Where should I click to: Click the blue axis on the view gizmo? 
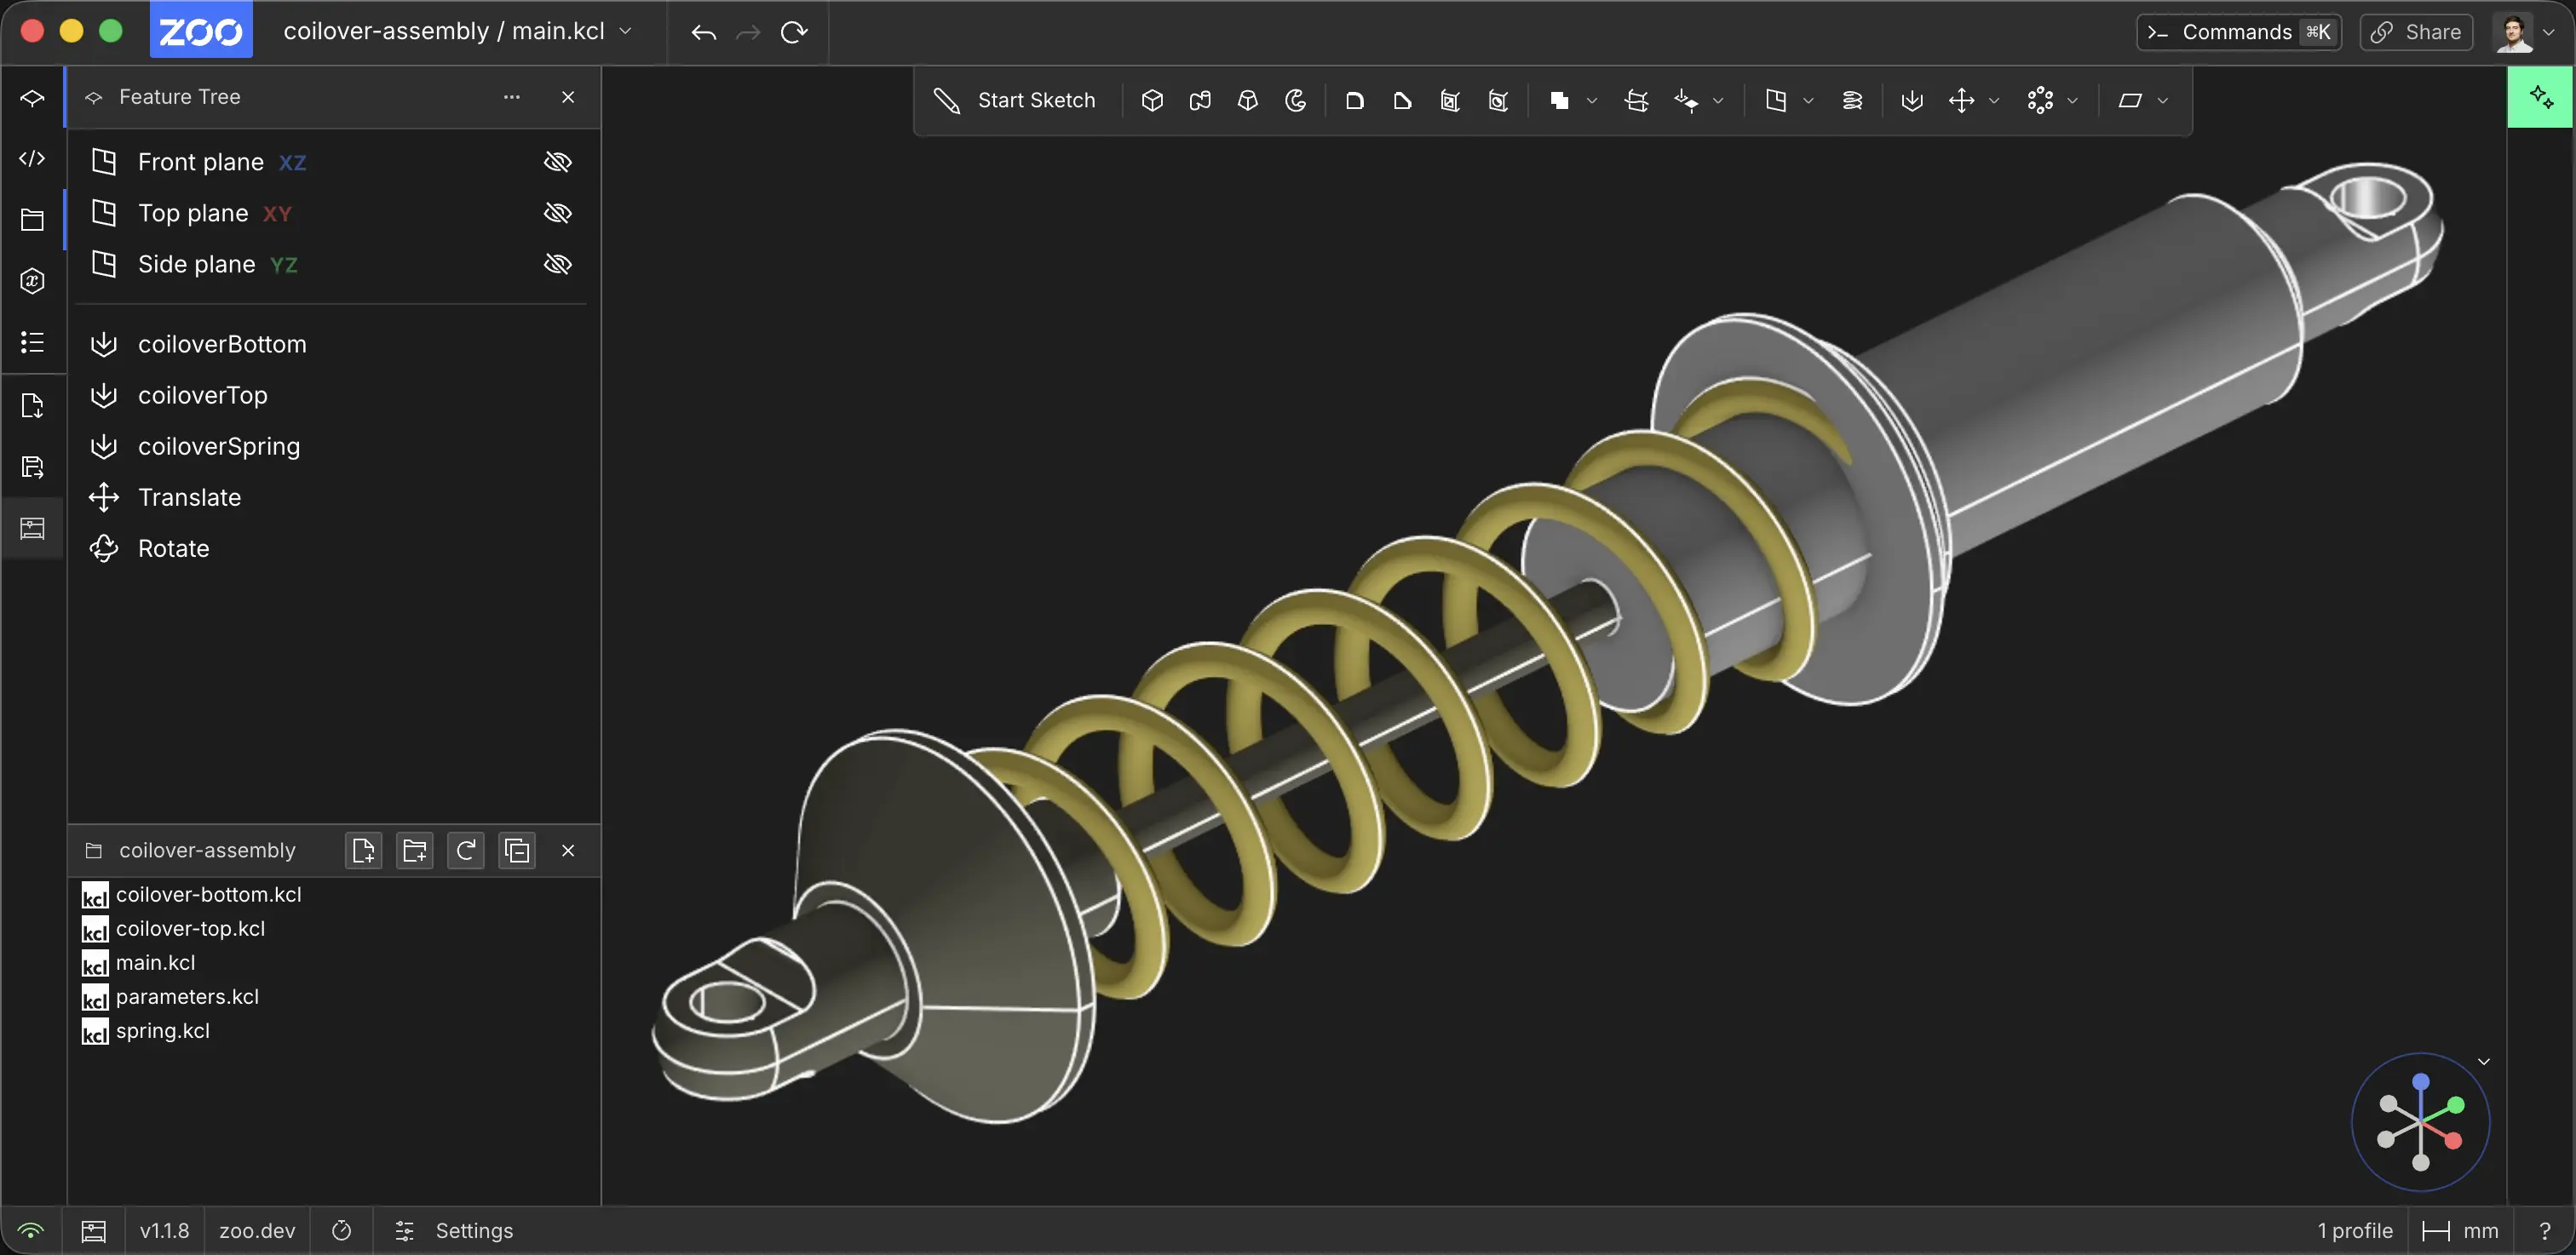(2421, 1082)
